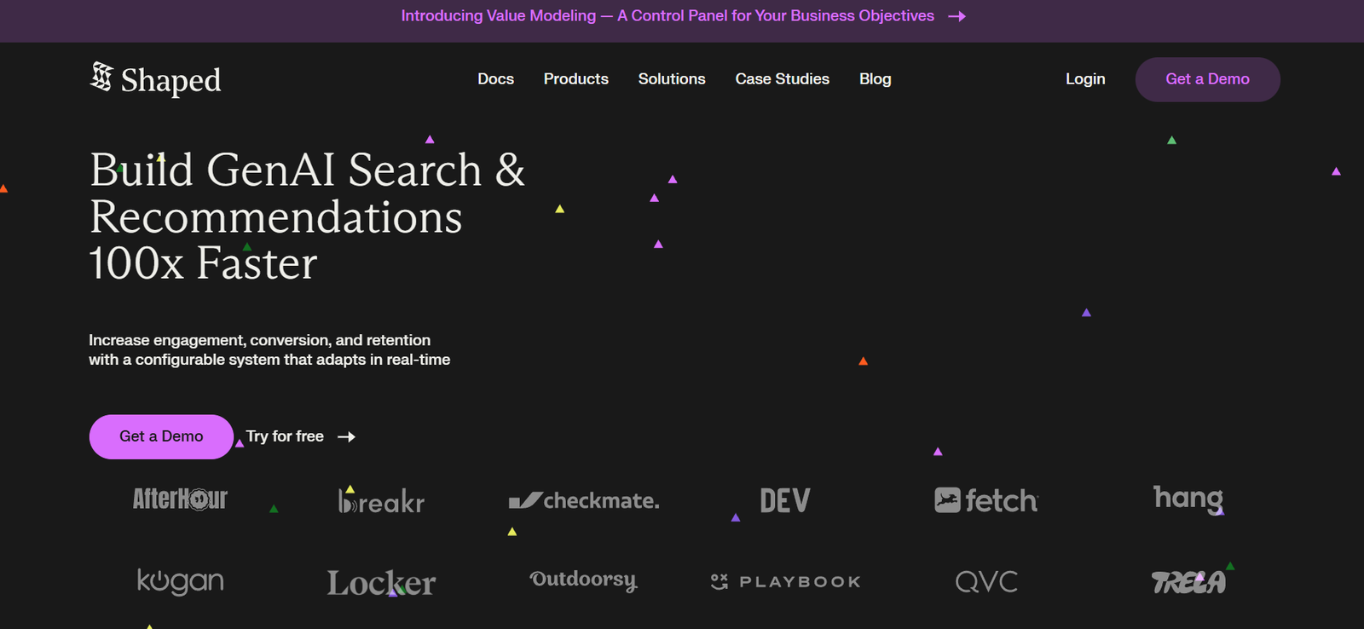Open the Blog from navigation
Screen dimensions: 1364x629
[875, 79]
